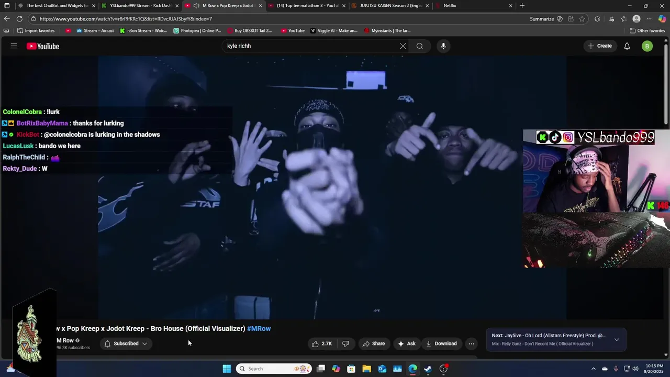Start voice search with the microphone
This screenshot has width=670, height=377.
tap(443, 46)
